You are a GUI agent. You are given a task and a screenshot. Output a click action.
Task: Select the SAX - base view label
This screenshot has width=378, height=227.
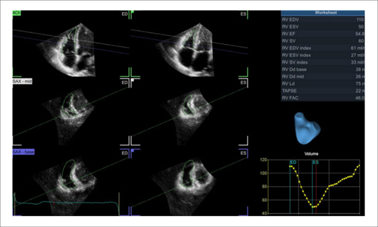point(23,152)
